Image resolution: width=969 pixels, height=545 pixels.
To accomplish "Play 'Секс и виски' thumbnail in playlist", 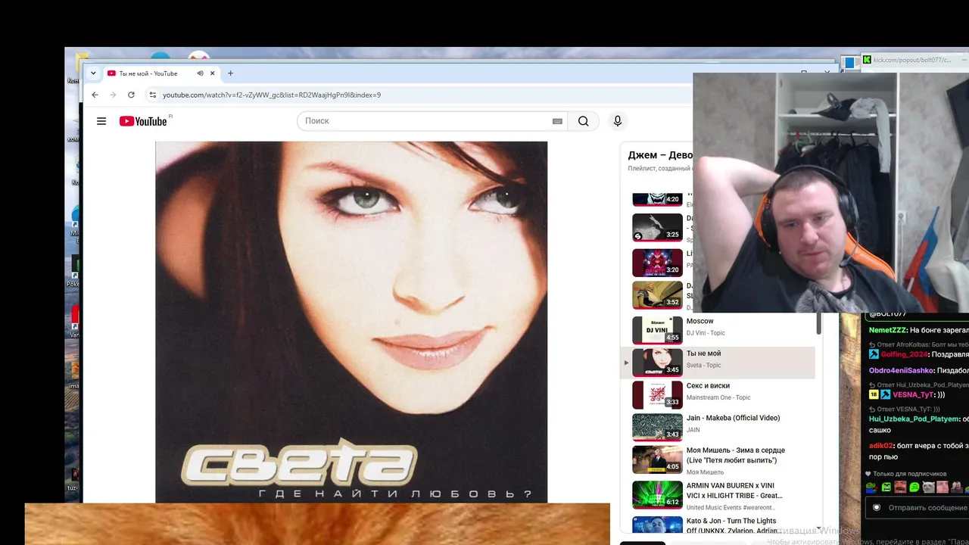I will click(657, 394).
